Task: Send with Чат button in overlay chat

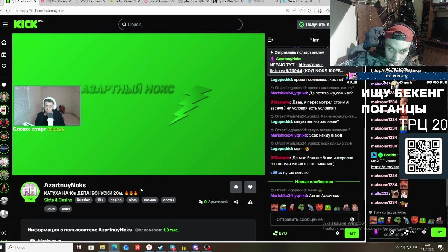Action: pyautogui.click(x=438, y=232)
